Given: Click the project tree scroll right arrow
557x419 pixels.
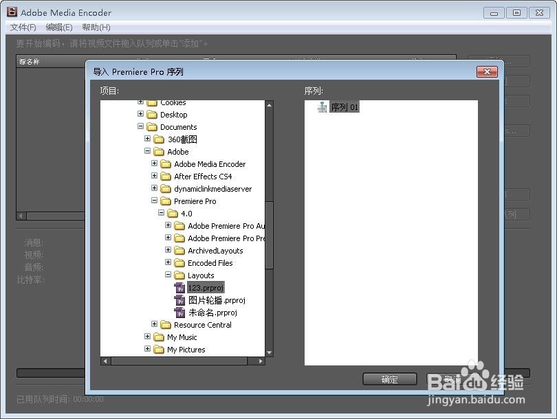Looking at the screenshot, I should (261, 361).
